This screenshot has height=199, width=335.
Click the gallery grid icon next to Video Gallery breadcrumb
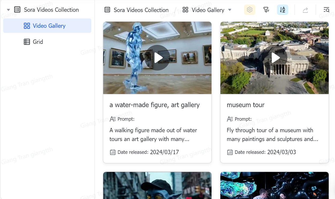pos(185,10)
